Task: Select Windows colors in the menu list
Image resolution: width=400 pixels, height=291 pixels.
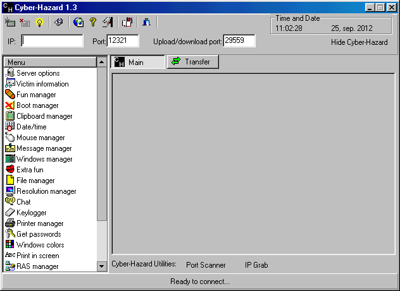Action: pyautogui.click(x=40, y=245)
